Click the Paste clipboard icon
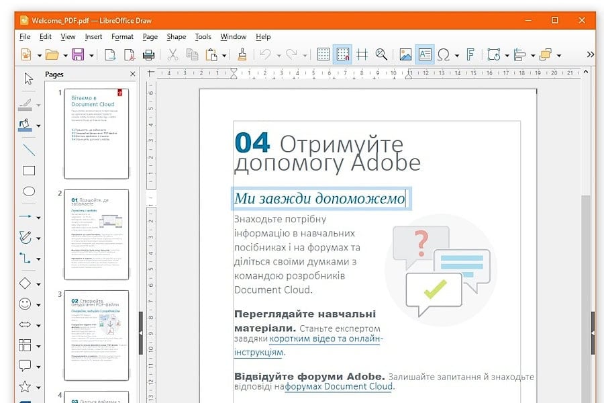The width and height of the screenshot is (604, 403). [211, 55]
